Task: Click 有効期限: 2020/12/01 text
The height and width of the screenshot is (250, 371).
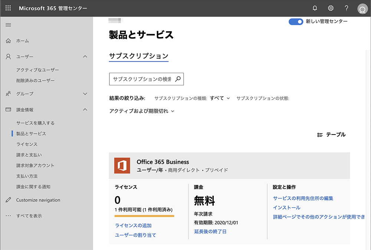Action: (x=216, y=223)
